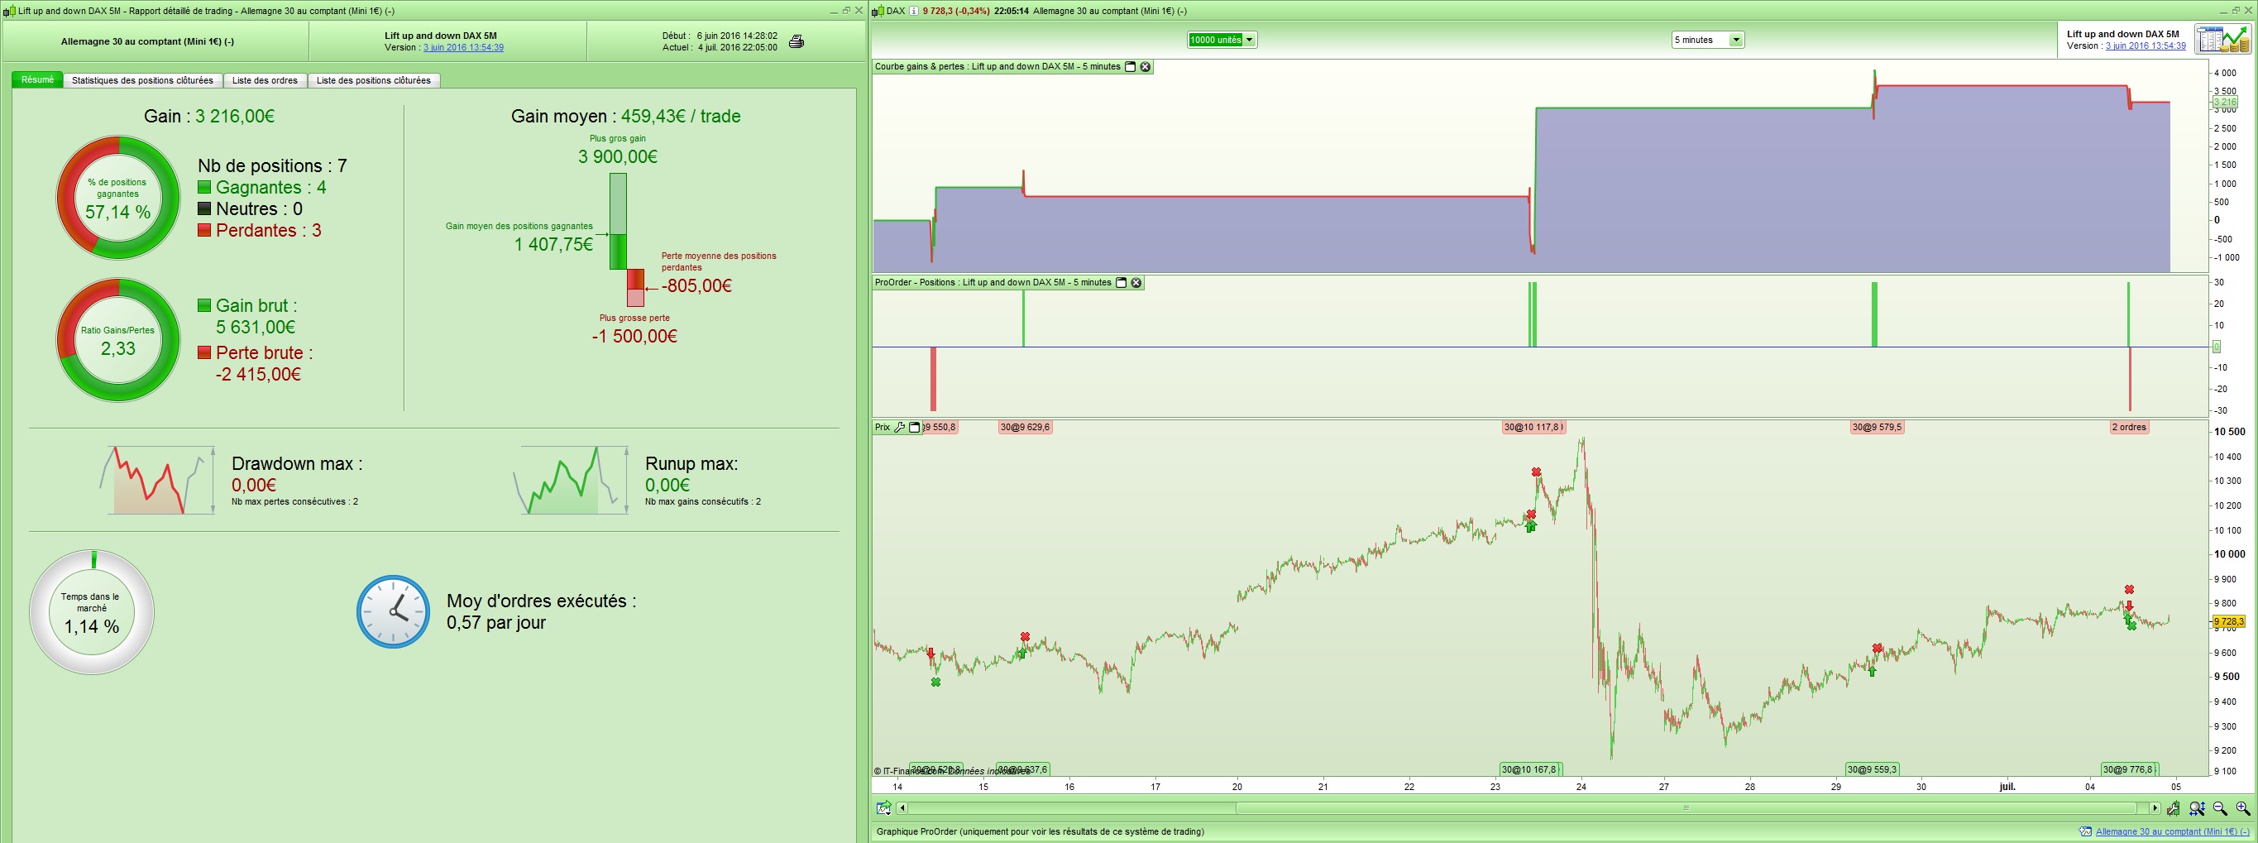Click the zoom-to-fit magnifier icon
This screenshot has width=2258, height=843.
(x=2197, y=808)
